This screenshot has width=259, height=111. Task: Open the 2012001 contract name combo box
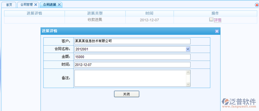pos(132,49)
